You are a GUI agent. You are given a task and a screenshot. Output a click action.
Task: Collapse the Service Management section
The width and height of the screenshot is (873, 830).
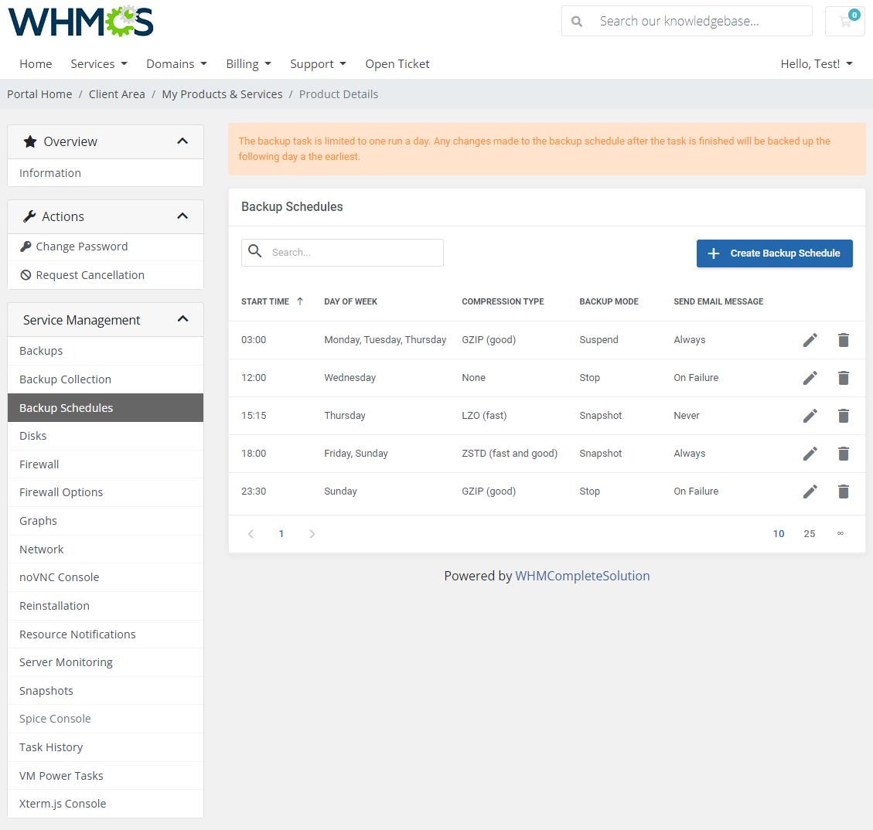pos(183,318)
